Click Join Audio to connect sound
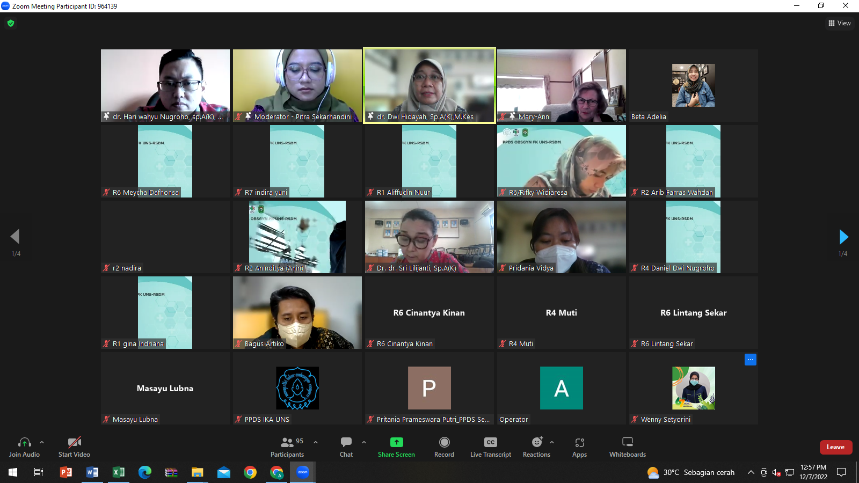The image size is (859, 483). 24,447
